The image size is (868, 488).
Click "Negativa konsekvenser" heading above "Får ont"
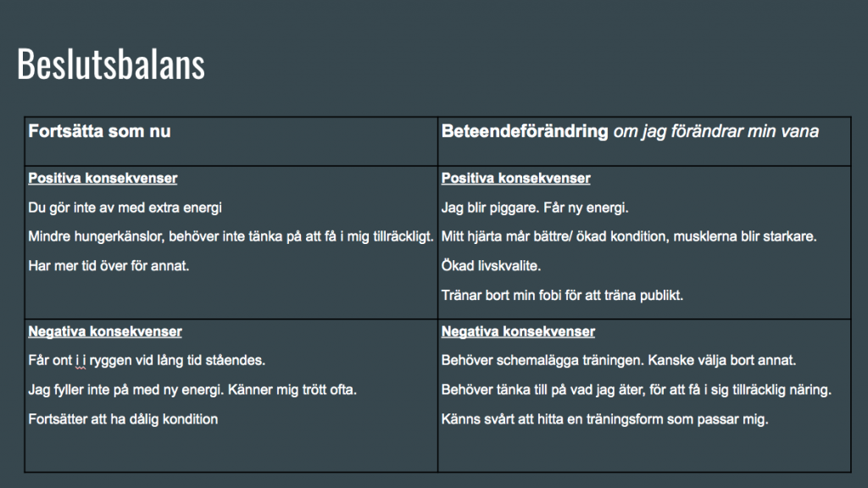pos(105,331)
